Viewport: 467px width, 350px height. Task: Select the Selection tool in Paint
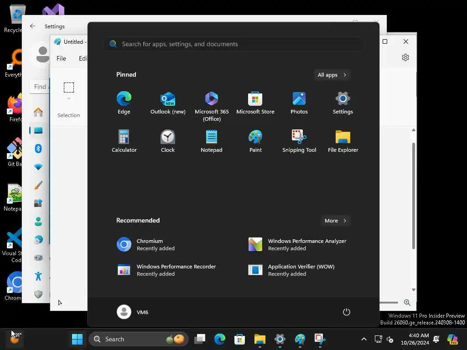click(69, 87)
